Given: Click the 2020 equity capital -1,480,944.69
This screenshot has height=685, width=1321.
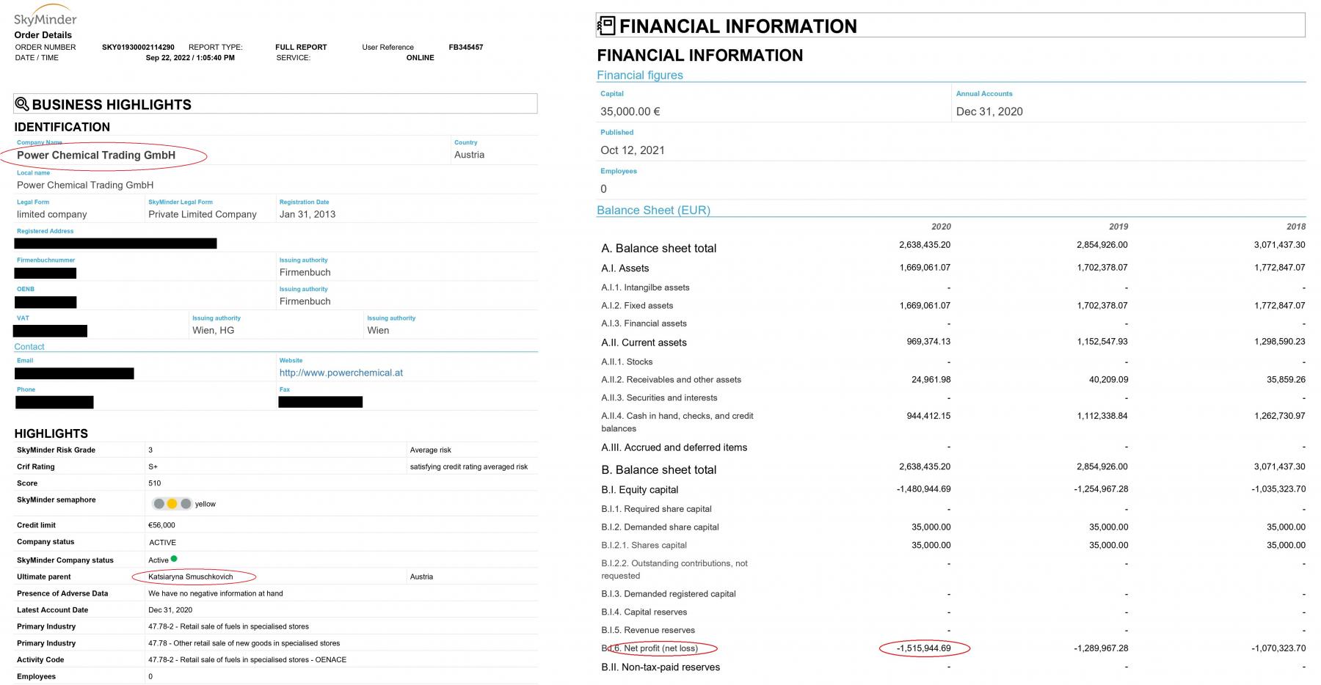Looking at the screenshot, I should pyautogui.click(x=923, y=489).
